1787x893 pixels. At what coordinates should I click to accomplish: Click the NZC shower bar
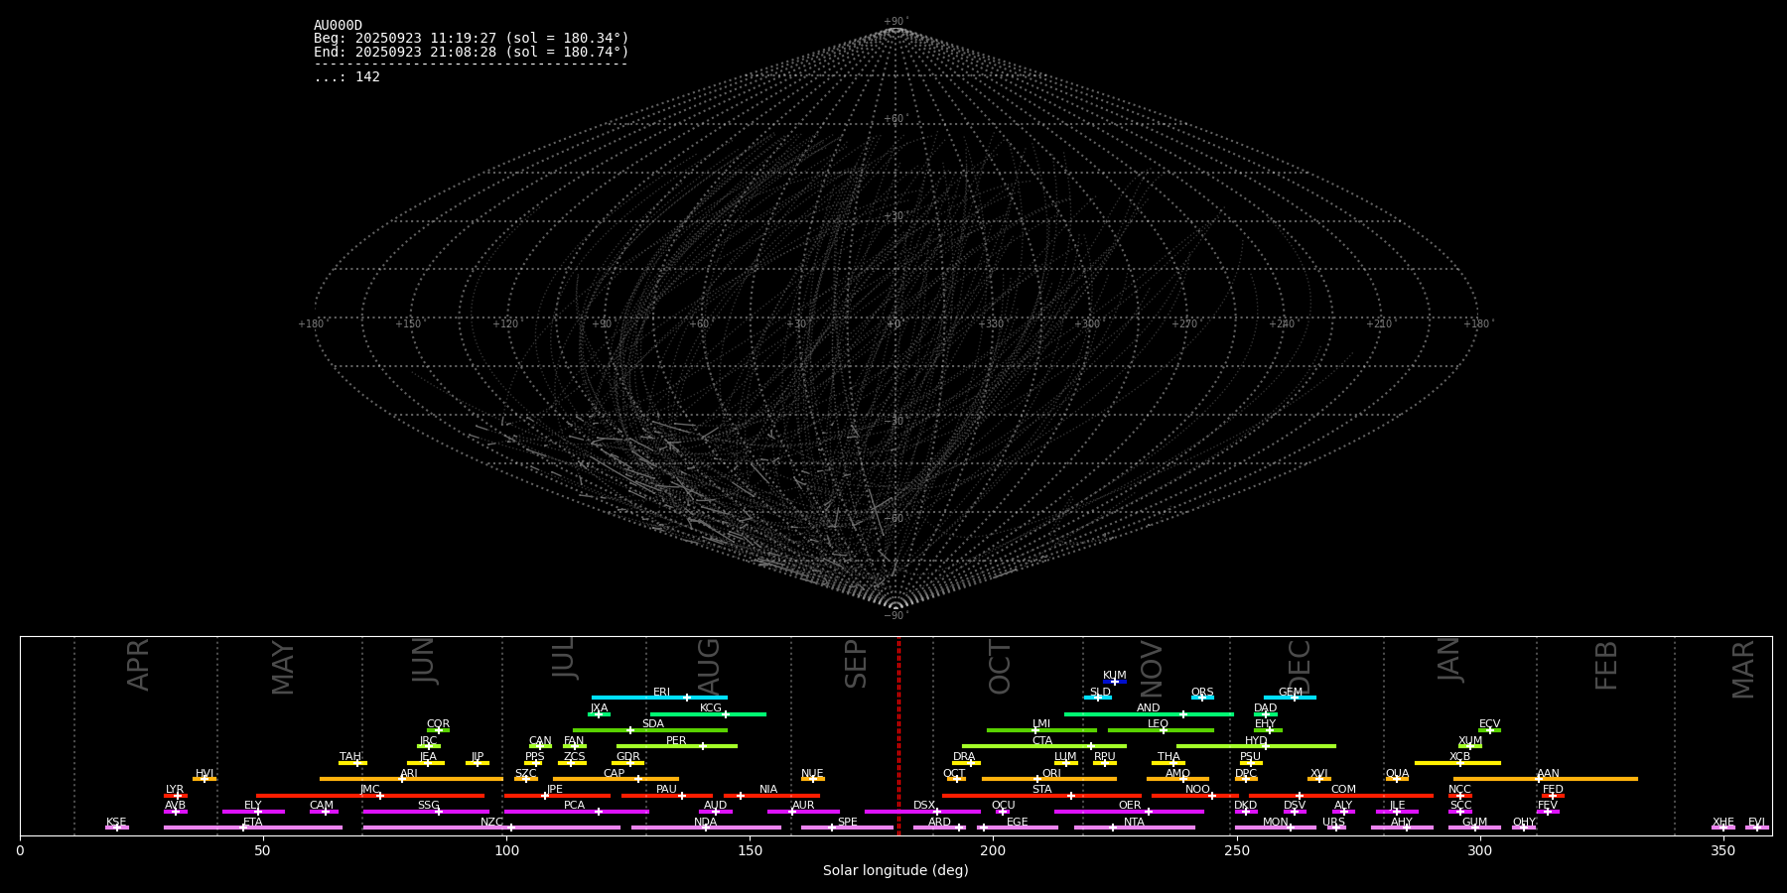[x=491, y=828]
